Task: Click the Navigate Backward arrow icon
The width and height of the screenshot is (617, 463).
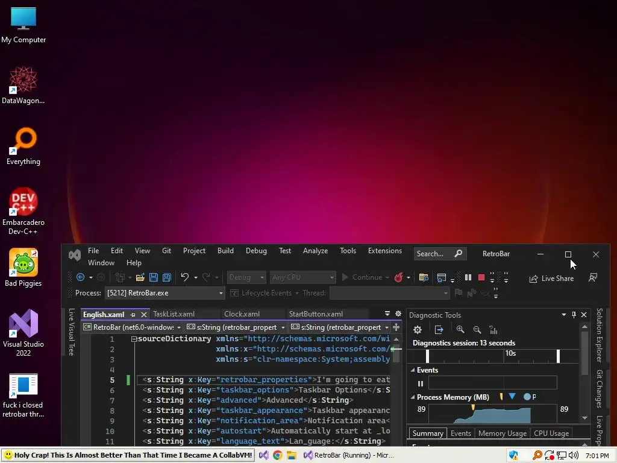Action: (80, 277)
